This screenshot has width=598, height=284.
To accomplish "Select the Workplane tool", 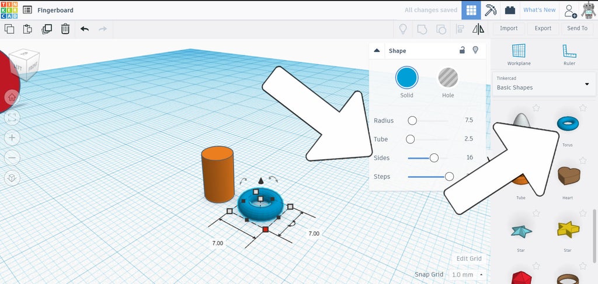I will pos(519,54).
